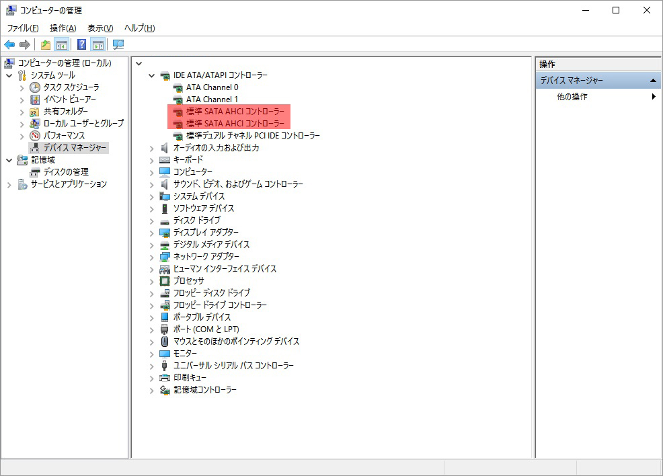The image size is (663, 476).
Task: Minimize the コンピューターの管理 window
Action: tap(586, 10)
